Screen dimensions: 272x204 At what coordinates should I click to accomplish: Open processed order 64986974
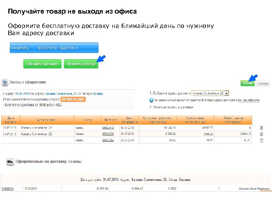[8, 189]
